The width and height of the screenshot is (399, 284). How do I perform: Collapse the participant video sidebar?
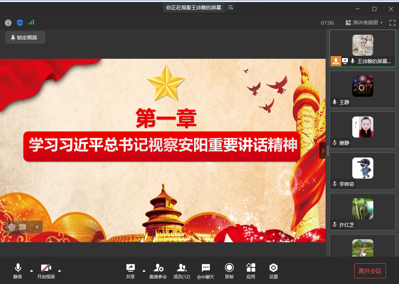click(x=323, y=151)
